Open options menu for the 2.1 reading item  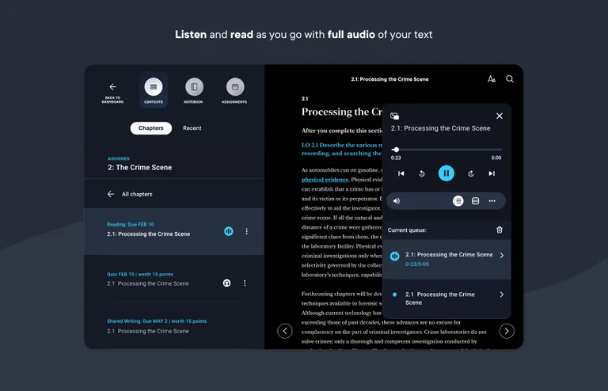point(246,231)
